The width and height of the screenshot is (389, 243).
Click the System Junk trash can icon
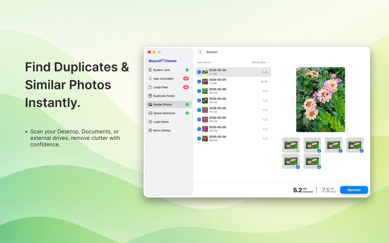(x=150, y=70)
